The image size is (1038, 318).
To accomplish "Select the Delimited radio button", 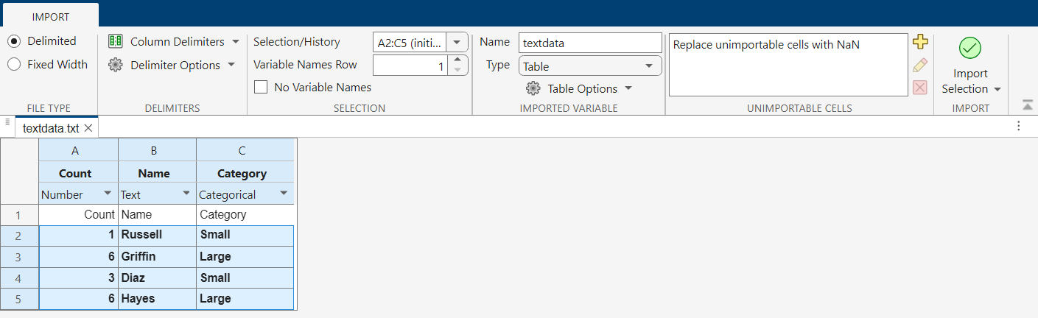I will pyautogui.click(x=14, y=41).
